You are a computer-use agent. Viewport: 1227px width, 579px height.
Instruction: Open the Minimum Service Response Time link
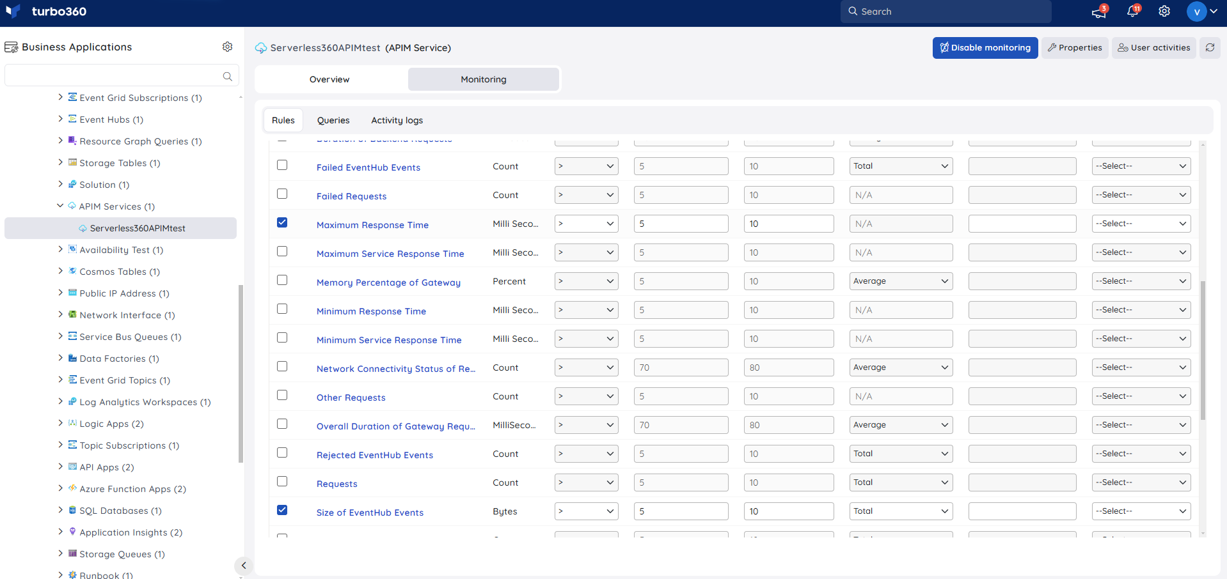pos(389,340)
